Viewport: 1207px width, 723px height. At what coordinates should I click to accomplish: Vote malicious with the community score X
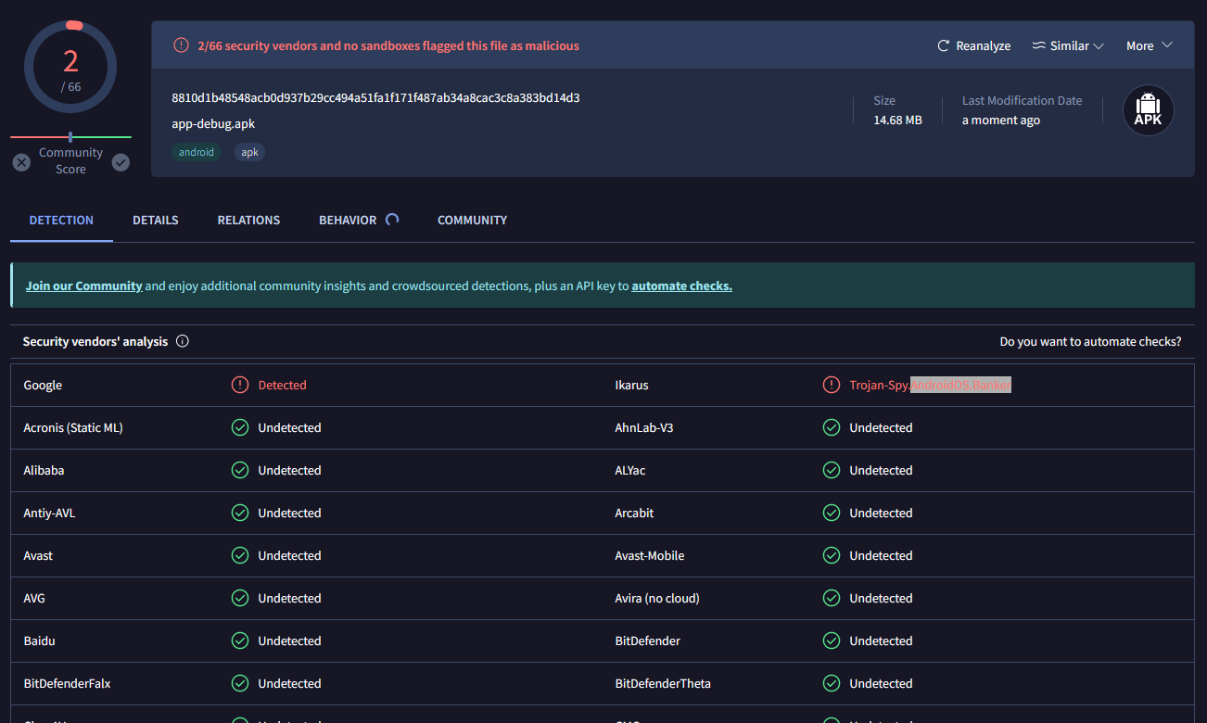[21, 162]
